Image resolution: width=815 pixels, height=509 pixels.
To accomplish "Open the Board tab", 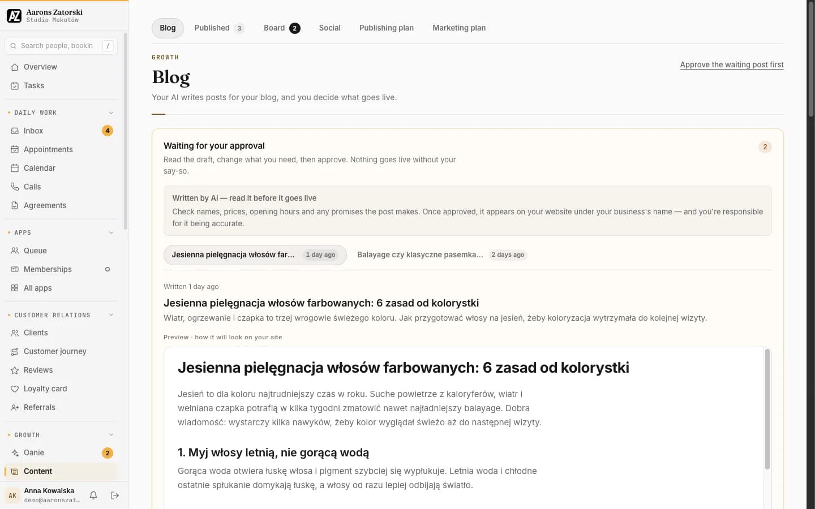I will [x=282, y=28].
